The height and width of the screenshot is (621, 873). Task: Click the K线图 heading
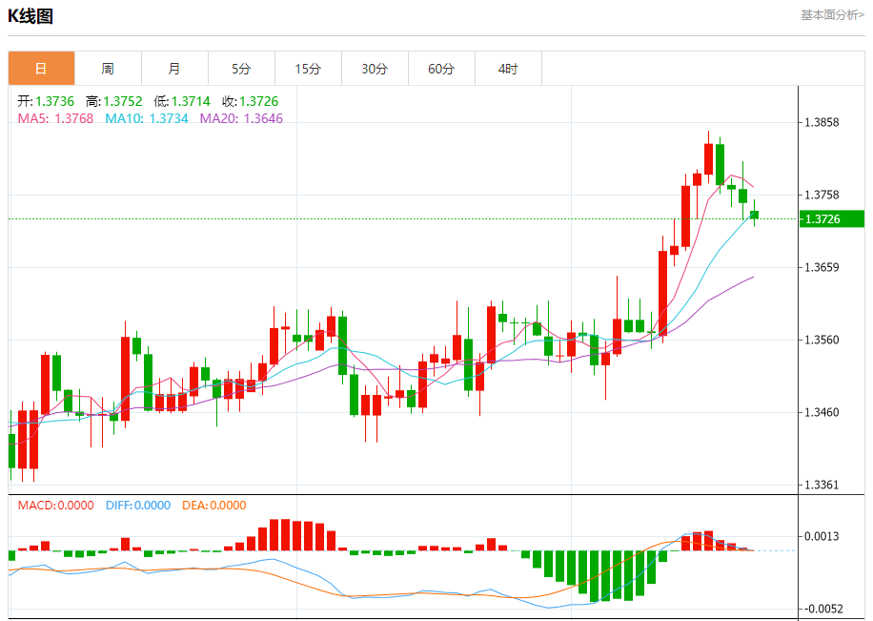tap(30, 16)
